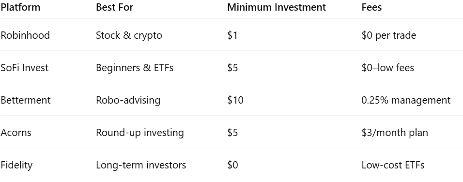Select the SoFi Invest platform cell
The image size is (463, 182).
[25, 68]
